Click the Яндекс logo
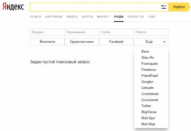The width and height of the screenshot is (191, 131). pyautogui.click(x=13, y=6)
